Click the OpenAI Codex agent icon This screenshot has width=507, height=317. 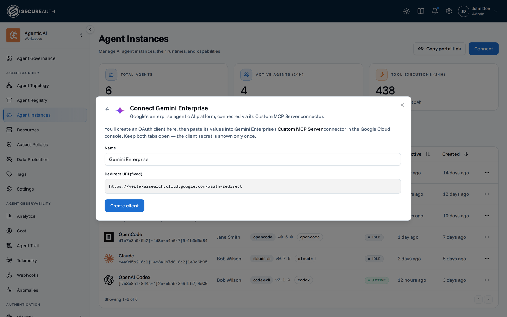(x=109, y=280)
